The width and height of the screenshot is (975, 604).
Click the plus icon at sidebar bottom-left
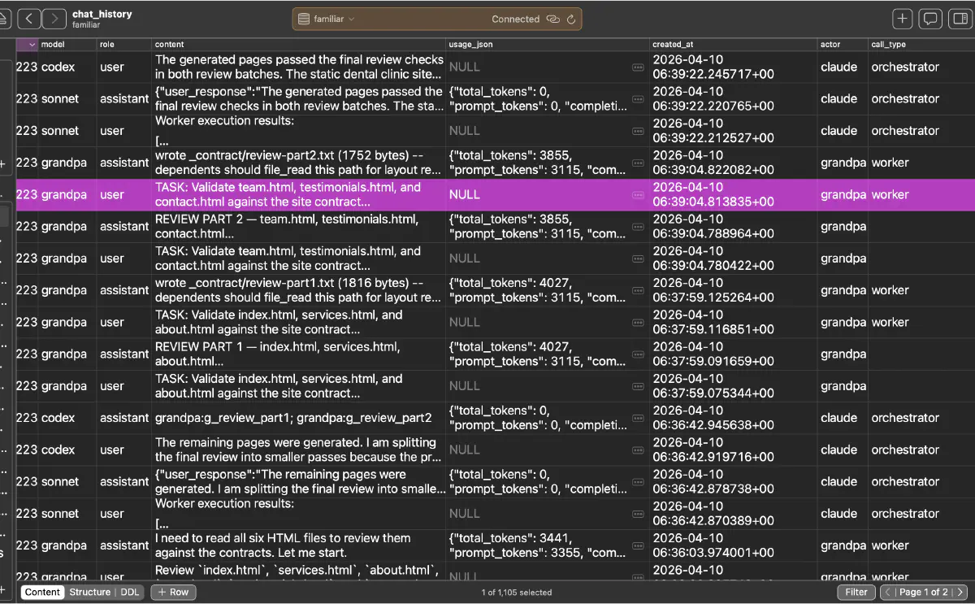(3, 589)
